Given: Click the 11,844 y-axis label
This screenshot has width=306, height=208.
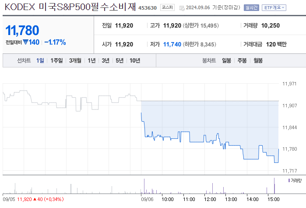Looking at the screenshot, I should (x=290, y=127).
